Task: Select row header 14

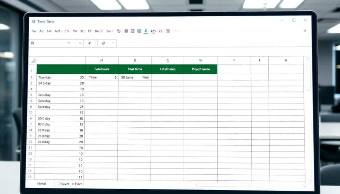Action: 31,130
